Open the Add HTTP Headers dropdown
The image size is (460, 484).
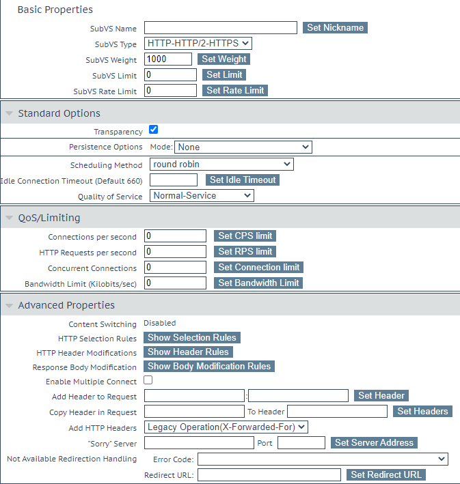coord(226,427)
